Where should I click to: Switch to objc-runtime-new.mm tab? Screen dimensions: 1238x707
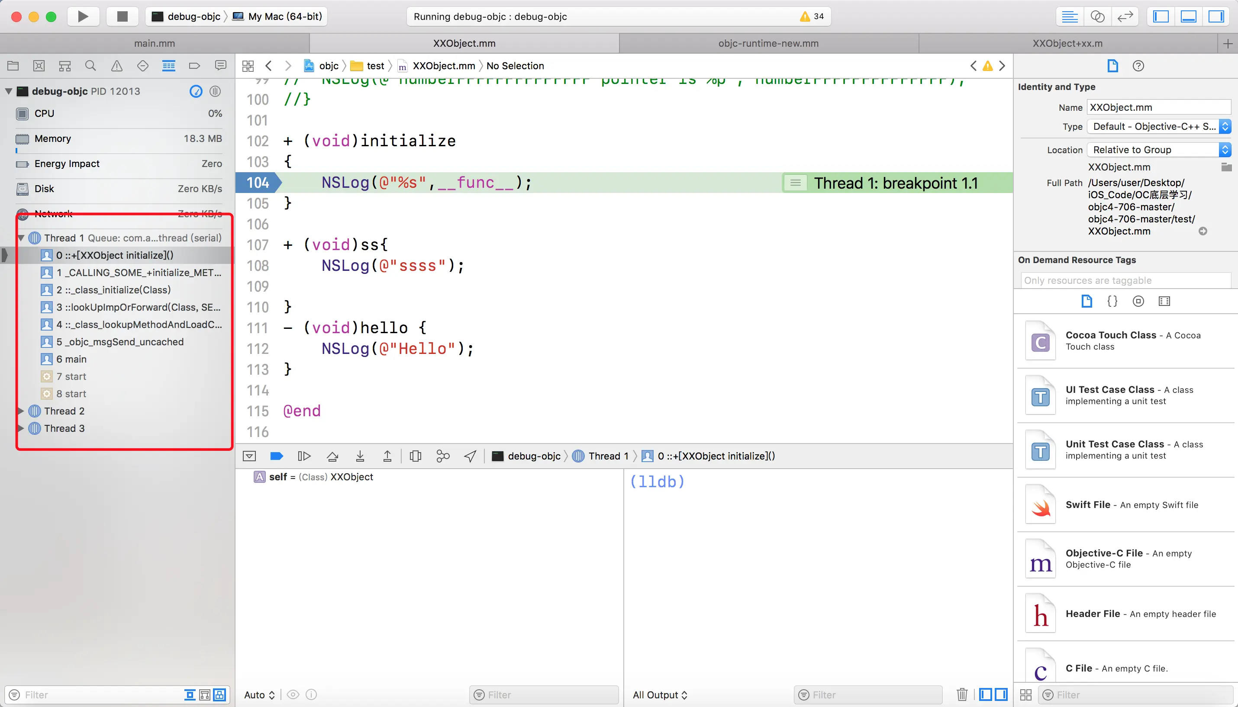[x=768, y=43]
